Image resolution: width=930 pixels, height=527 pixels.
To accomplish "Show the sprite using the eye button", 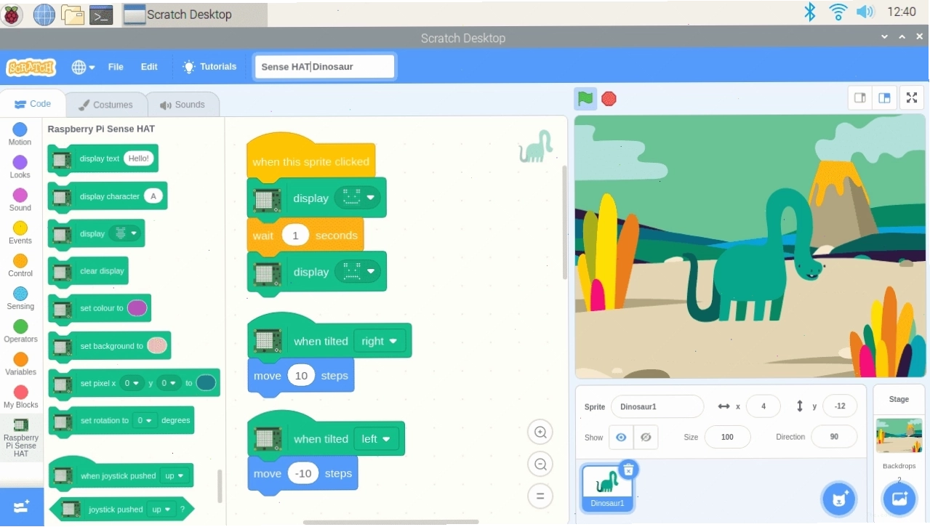I will [621, 437].
